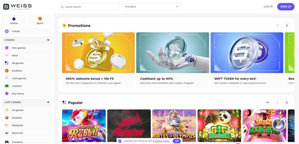Screen dimensions: 299x144
Task: Click the Buy bonus plus icon
Action: pyautogui.click(x=7, y=93)
